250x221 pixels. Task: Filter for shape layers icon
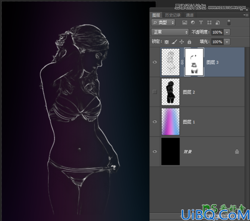coord(209,22)
